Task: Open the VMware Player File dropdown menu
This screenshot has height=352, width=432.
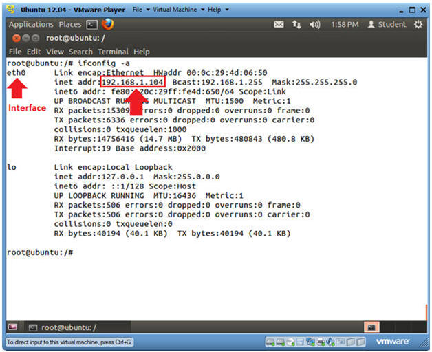Action: click(141, 10)
